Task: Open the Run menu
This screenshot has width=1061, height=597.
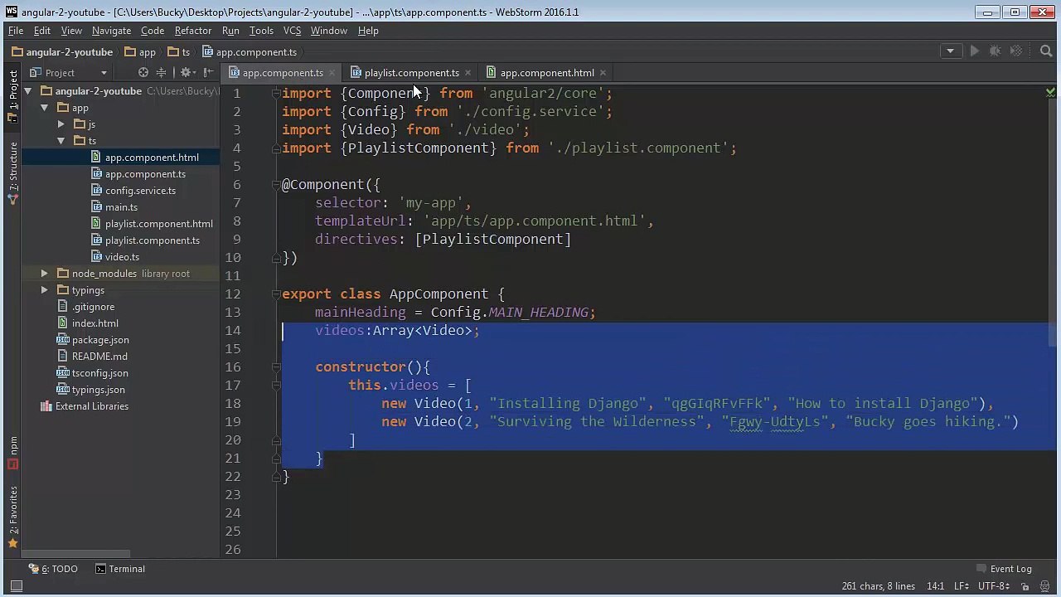Action: [x=230, y=31]
